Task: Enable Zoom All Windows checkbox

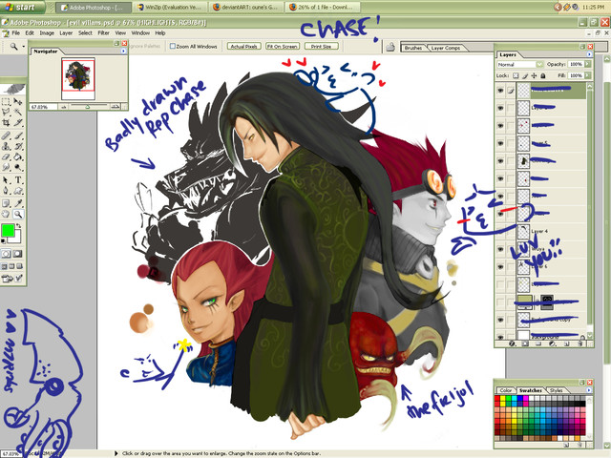Action: click(172, 46)
